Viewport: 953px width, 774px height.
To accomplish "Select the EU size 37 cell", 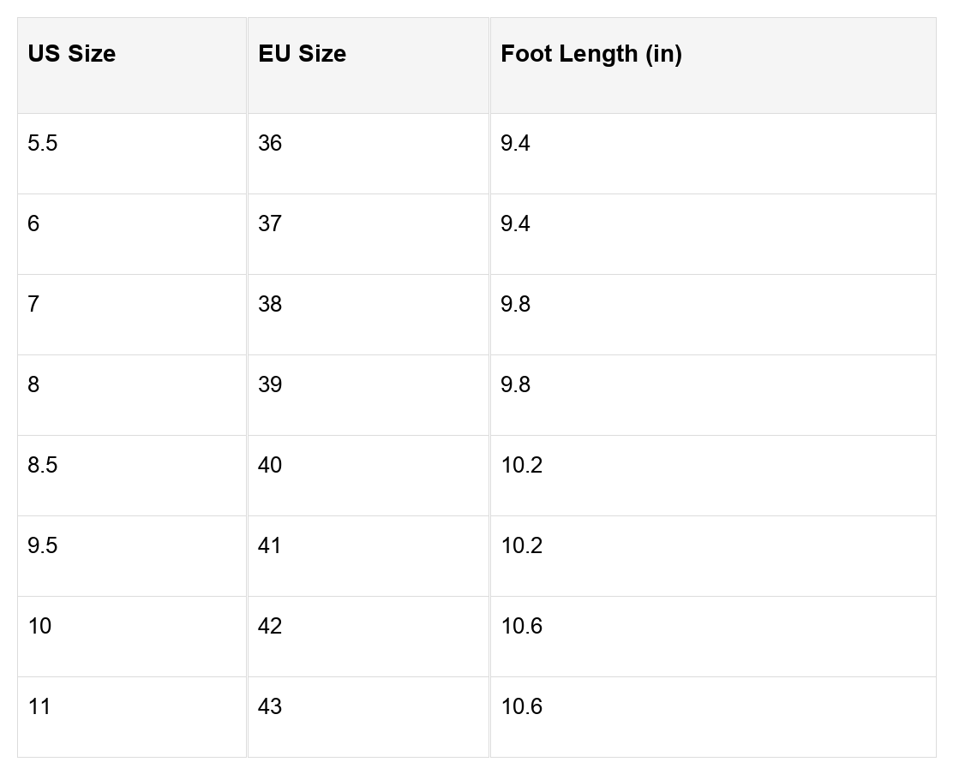I will 369,235.
